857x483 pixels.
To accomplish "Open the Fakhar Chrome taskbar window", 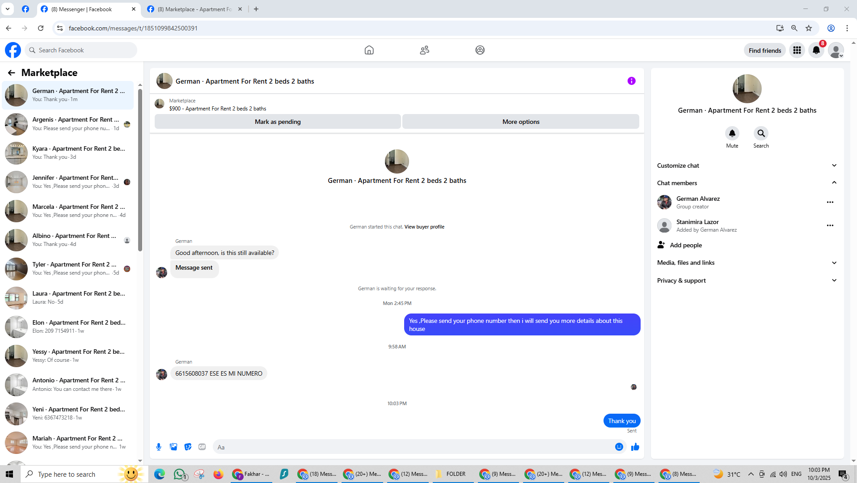I will [251, 474].
